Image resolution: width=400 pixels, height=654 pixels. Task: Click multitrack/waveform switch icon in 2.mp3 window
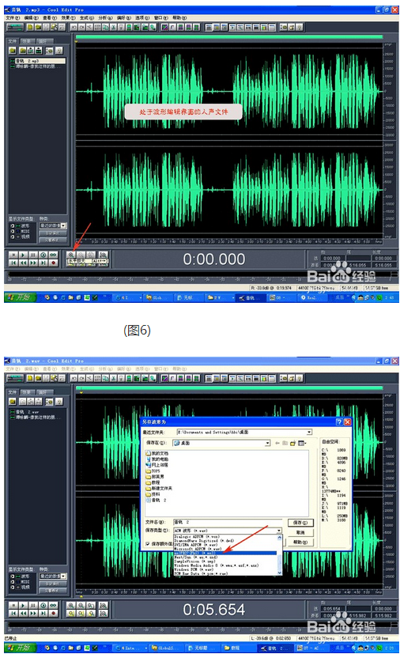(14, 28)
